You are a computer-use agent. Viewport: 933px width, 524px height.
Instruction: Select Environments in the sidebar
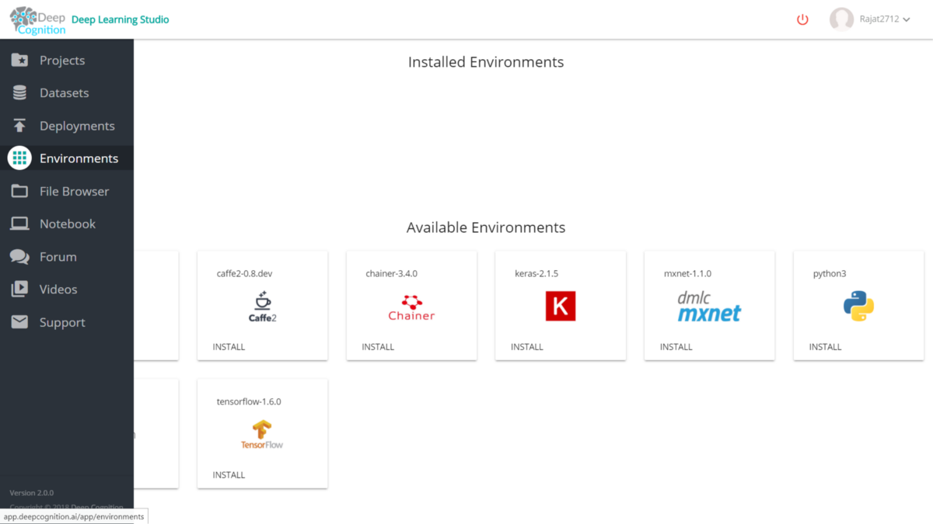[x=67, y=158]
